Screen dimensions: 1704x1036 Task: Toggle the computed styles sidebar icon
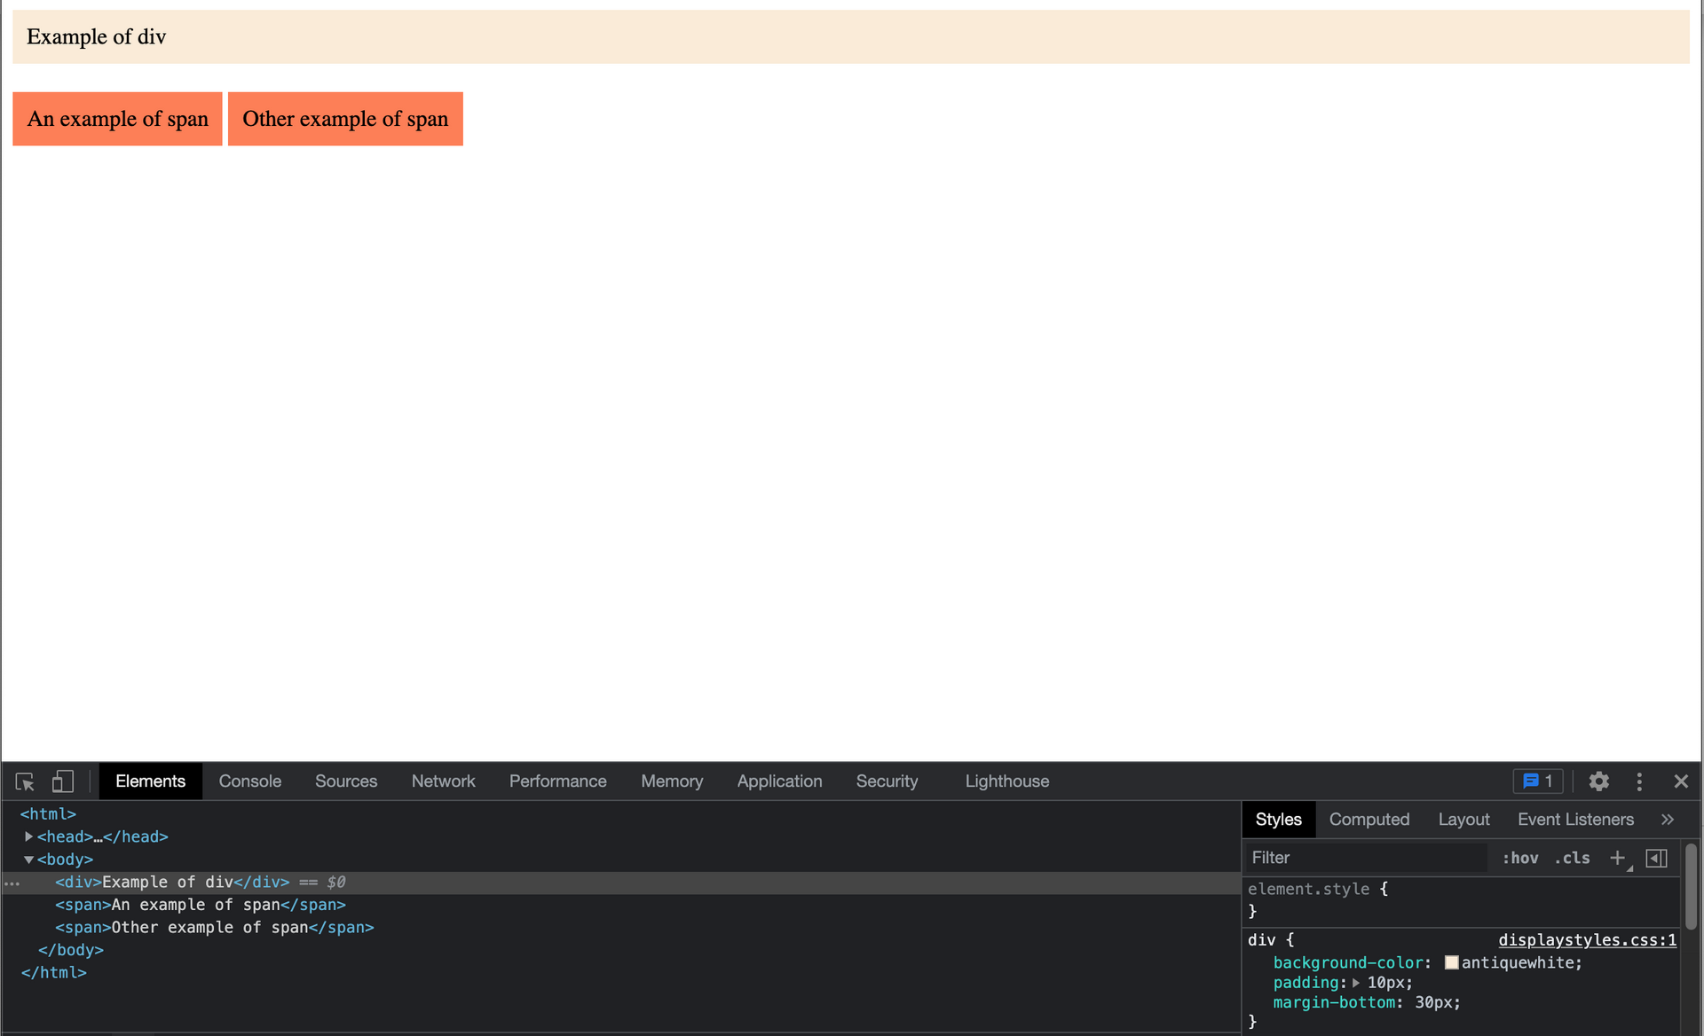coord(1656,858)
